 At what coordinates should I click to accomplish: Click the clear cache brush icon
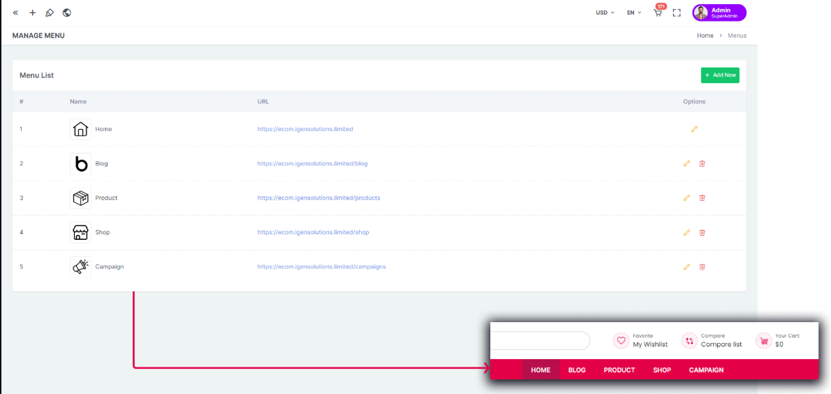click(49, 13)
